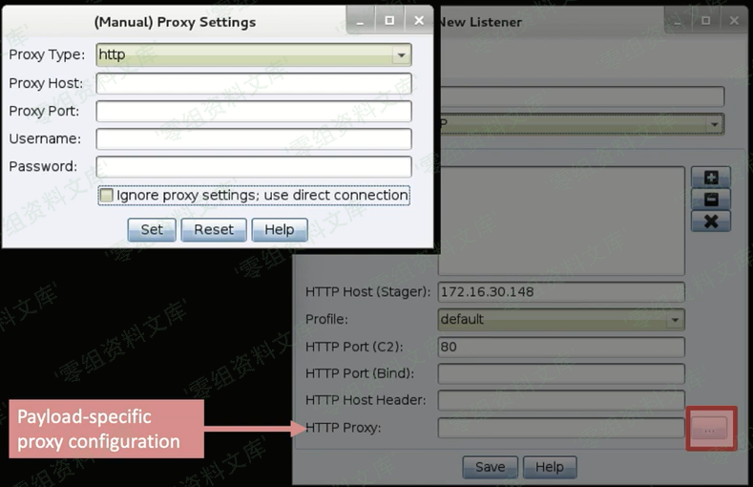Click the Proxy Port input field

254,111
